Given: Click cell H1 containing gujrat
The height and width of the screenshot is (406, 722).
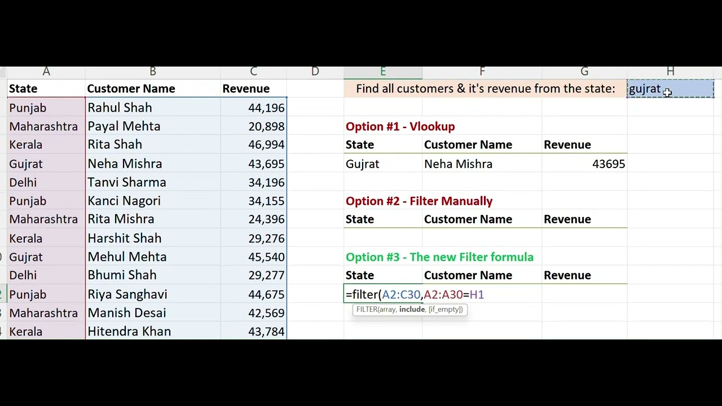Looking at the screenshot, I should pos(670,89).
